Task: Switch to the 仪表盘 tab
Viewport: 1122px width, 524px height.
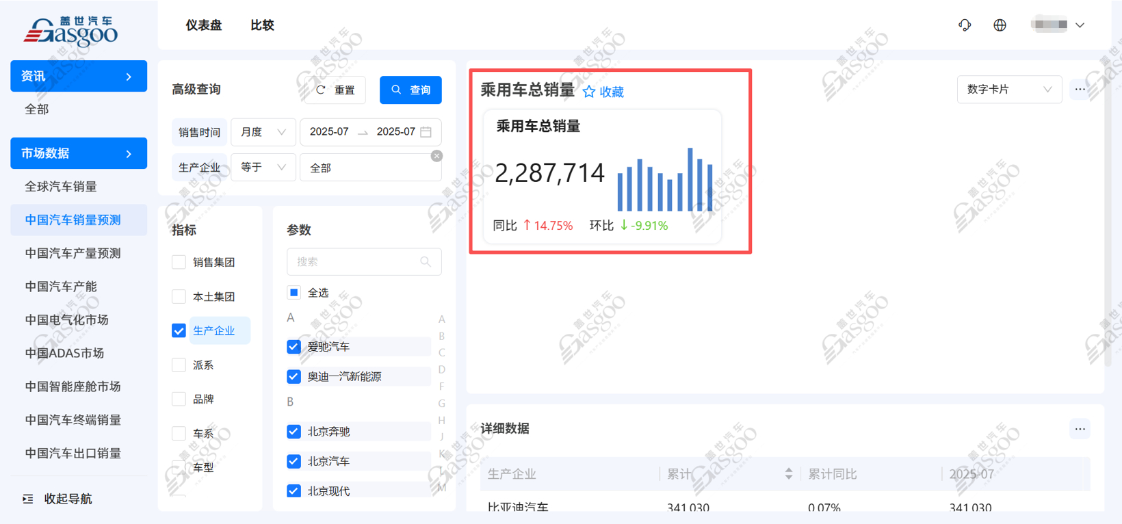Action: pos(204,25)
